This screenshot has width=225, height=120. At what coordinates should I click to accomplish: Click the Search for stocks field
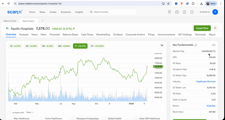[x=112, y=12]
